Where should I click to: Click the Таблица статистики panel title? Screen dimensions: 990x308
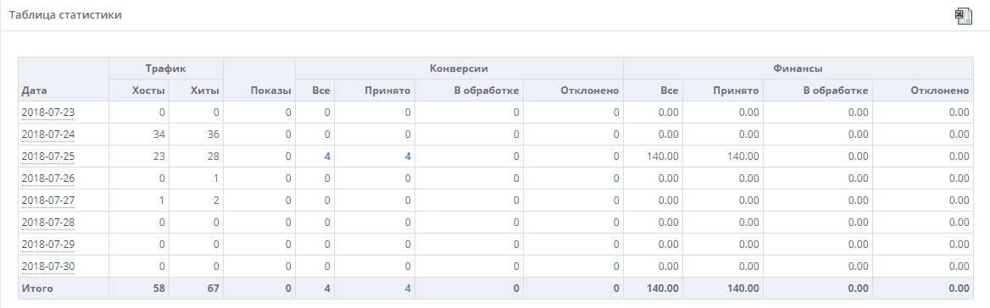coord(65,14)
